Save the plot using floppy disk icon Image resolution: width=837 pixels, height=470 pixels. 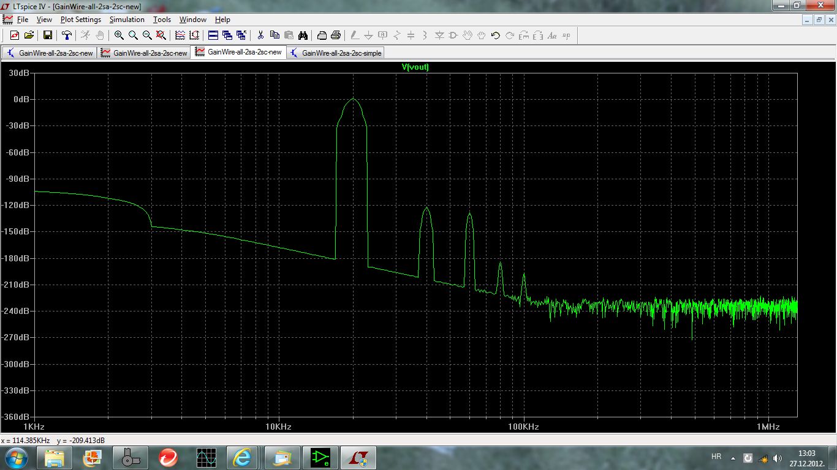[x=48, y=35]
